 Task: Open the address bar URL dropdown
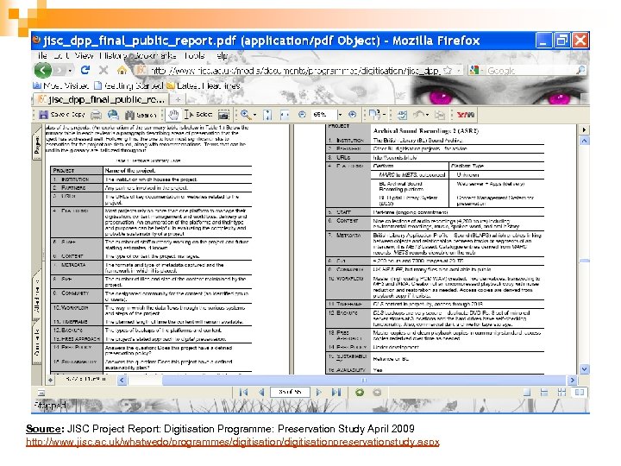459,71
